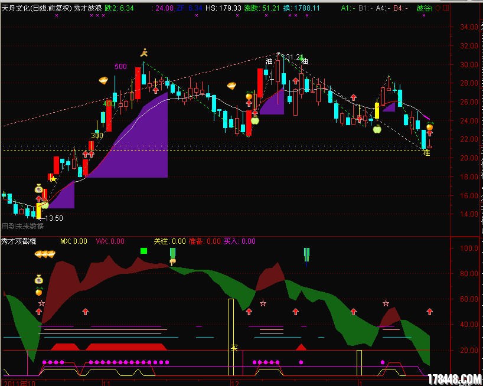The image size is (483, 386).
Task: Click the A1: - indicator label
Action: 348,8
